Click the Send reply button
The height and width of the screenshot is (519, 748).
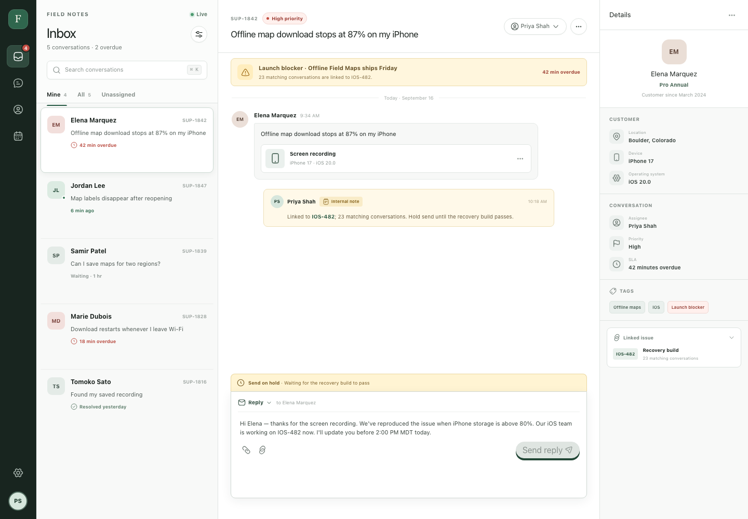click(547, 450)
